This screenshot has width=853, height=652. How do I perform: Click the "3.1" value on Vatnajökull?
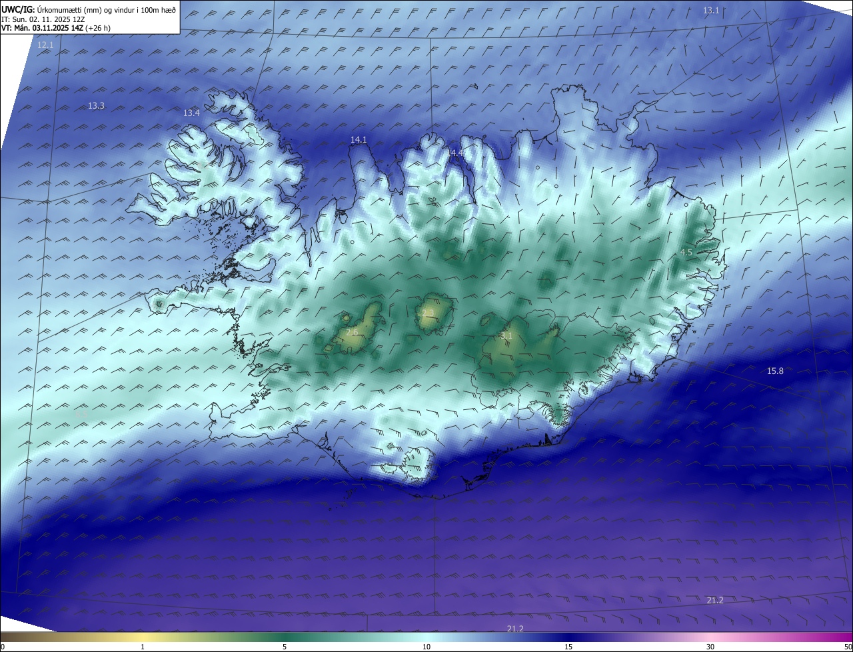(x=506, y=336)
